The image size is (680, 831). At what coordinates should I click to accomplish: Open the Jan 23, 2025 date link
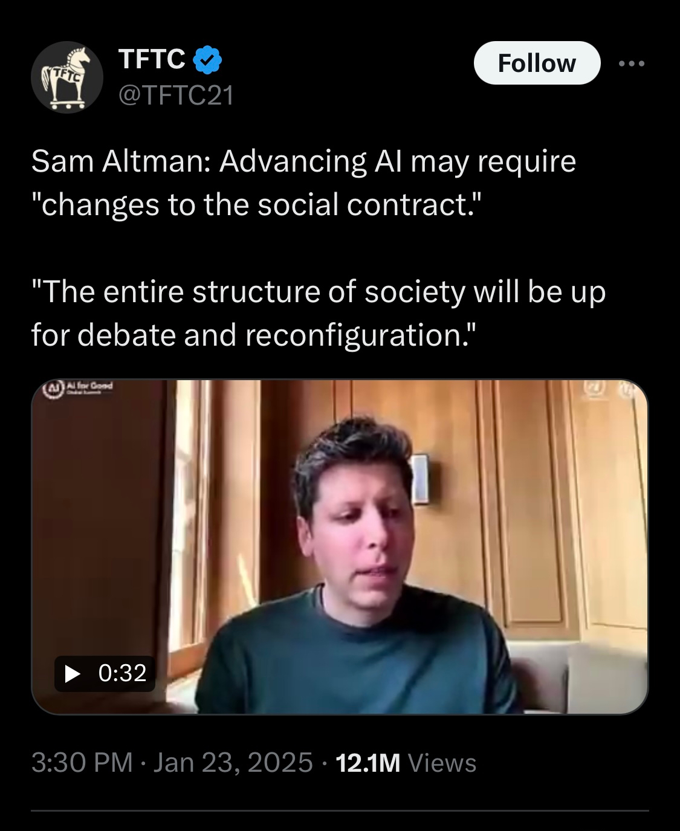(x=233, y=763)
